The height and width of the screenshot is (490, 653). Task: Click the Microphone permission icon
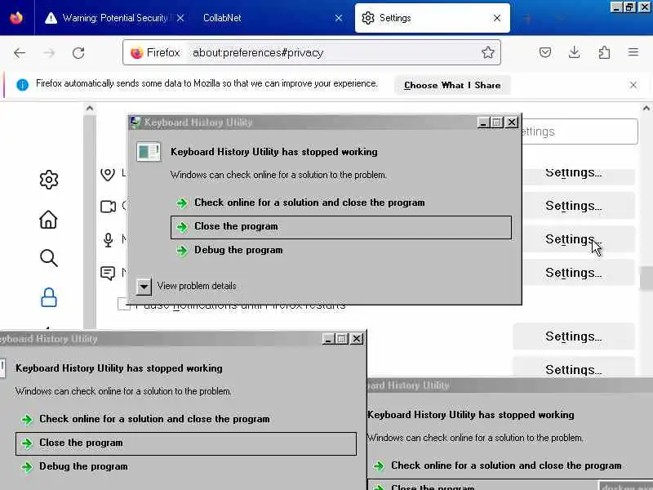click(x=109, y=240)
